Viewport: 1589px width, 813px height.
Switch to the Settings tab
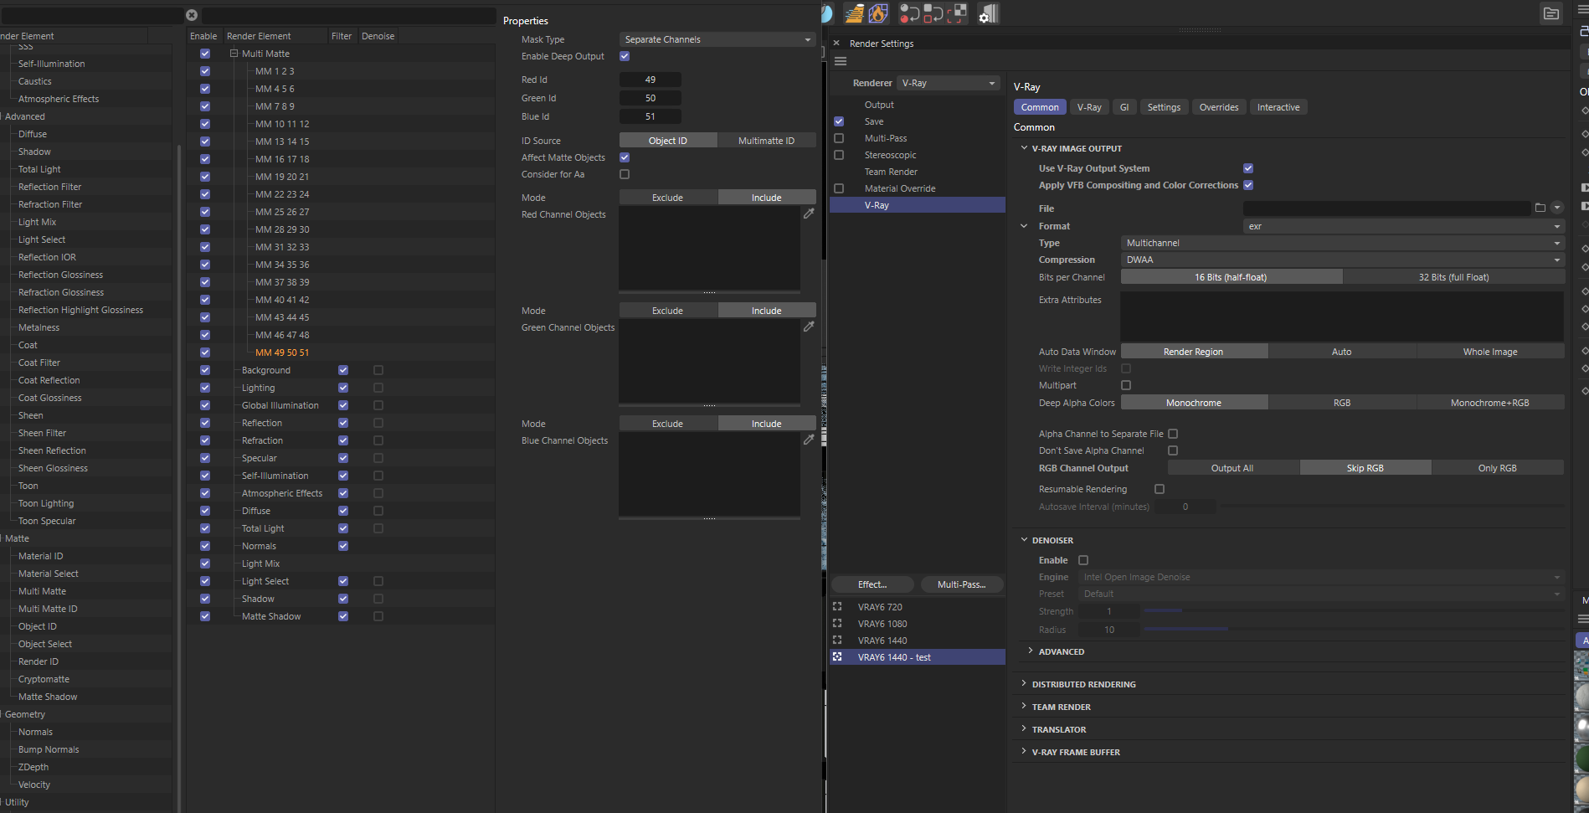1164,107
